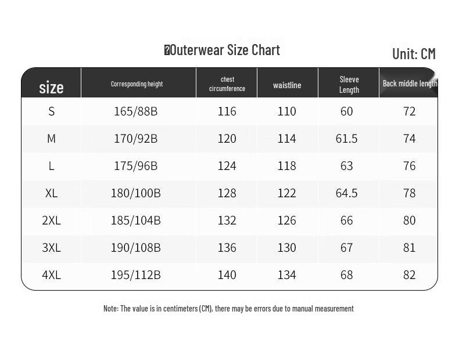Click the centimeters measurement note text

[x=228, y=309]
